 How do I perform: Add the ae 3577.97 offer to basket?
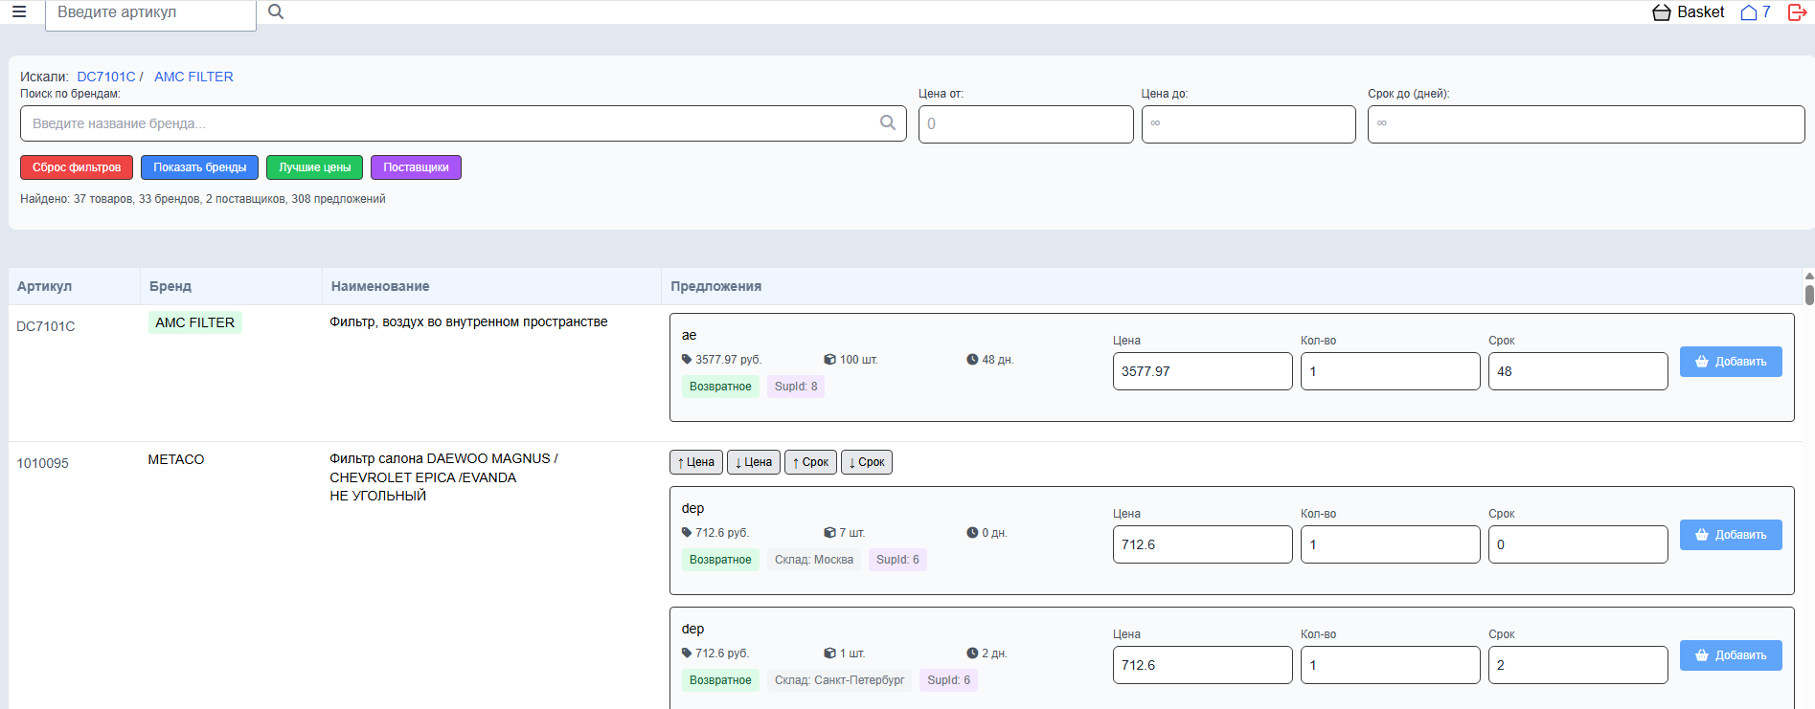tap(1730, 362)
